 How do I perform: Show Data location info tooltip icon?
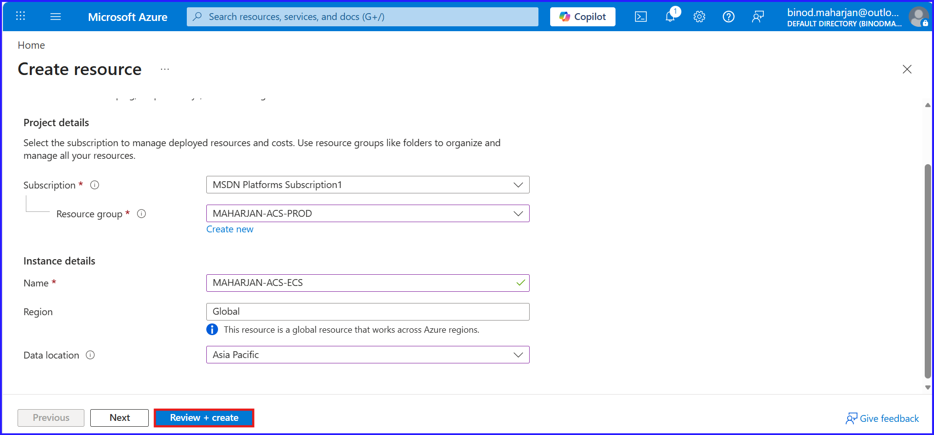coord(90,355)
